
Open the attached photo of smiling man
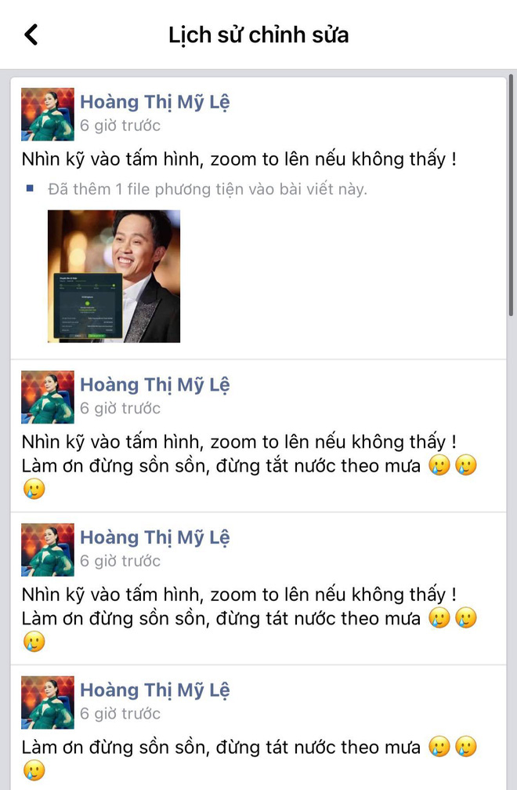[114, 276]
